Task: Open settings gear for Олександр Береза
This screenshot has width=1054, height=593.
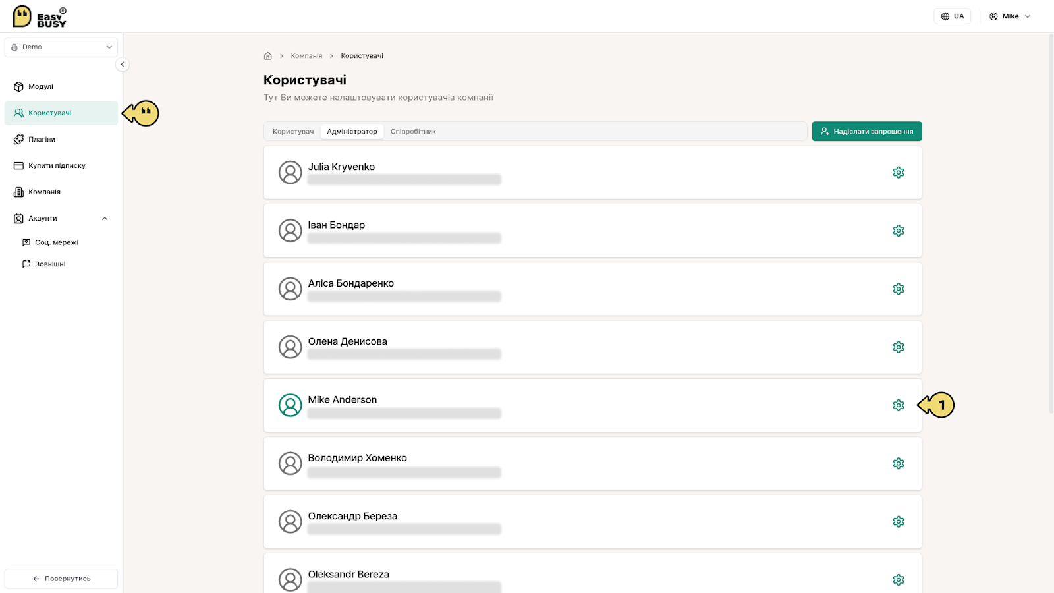Action: click(x=899, y=522)
